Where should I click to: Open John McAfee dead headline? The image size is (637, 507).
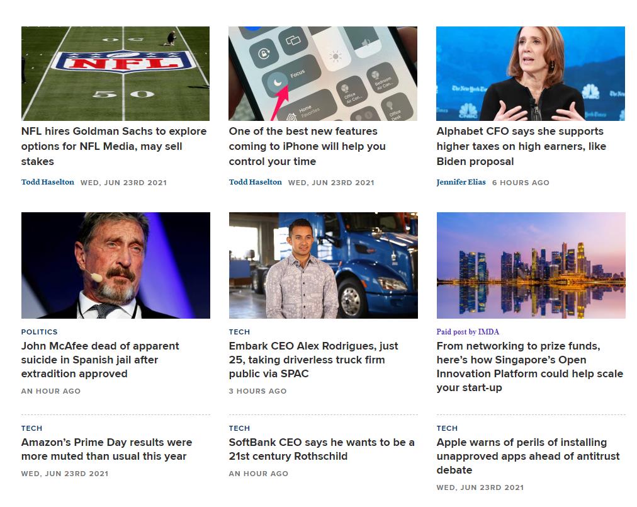point(100,360)
